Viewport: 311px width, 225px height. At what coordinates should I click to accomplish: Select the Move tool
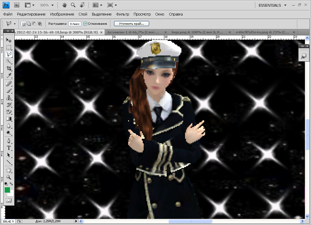tap(9, 40)
